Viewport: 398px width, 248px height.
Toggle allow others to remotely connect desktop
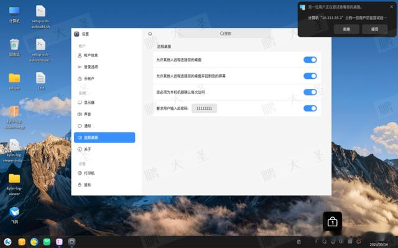tap(310, 60)
